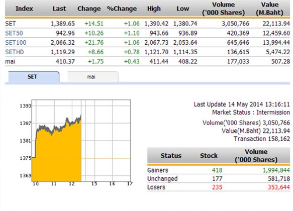
Task: Select SET50 volume 420,369
Action: coord(238,33)
